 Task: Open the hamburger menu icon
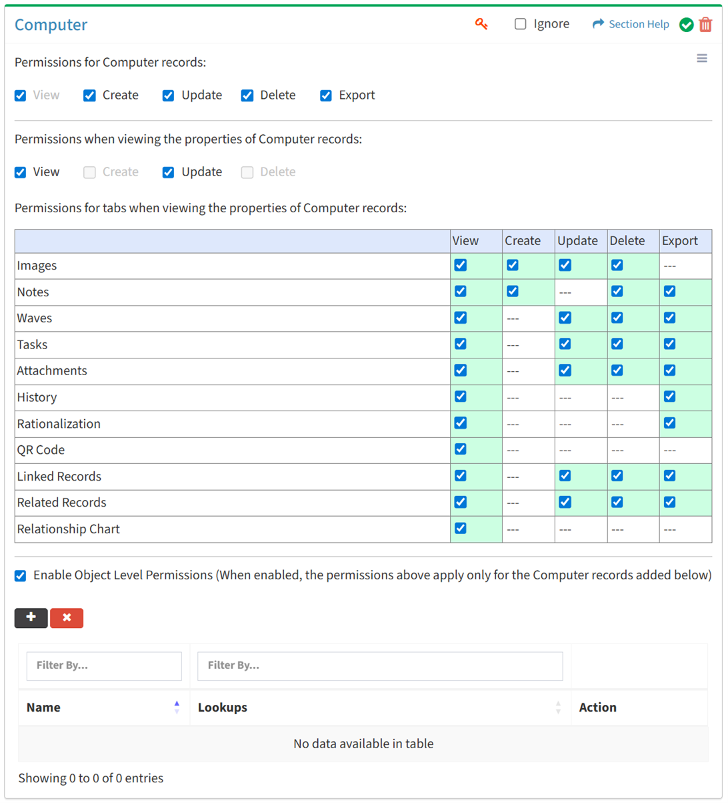(702, 59)
